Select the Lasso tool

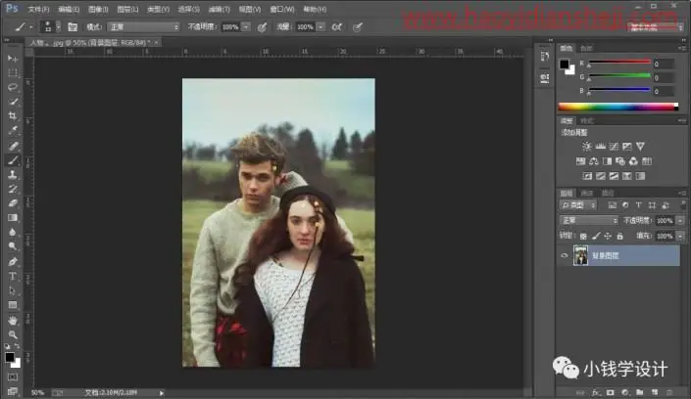tap(13, 87)
